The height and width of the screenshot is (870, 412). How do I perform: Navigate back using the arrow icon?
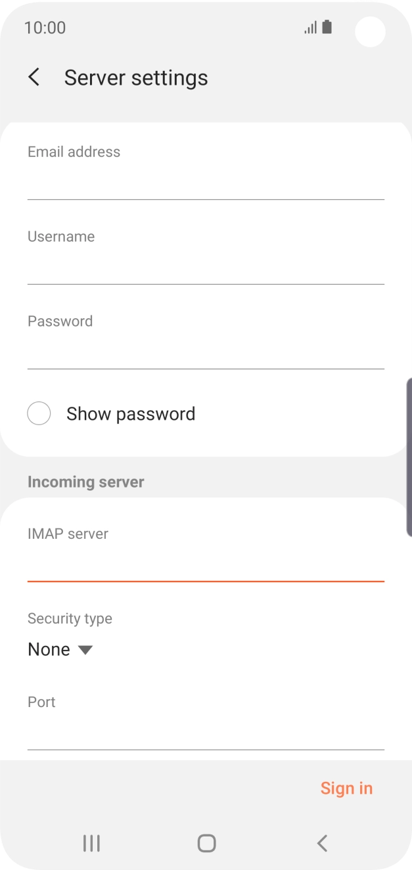tap(34, 77)
